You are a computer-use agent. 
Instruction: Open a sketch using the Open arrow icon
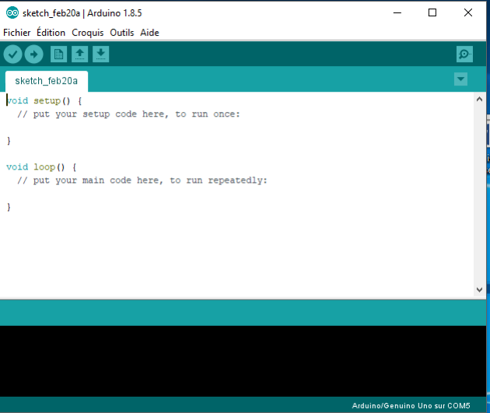(79, 54)
